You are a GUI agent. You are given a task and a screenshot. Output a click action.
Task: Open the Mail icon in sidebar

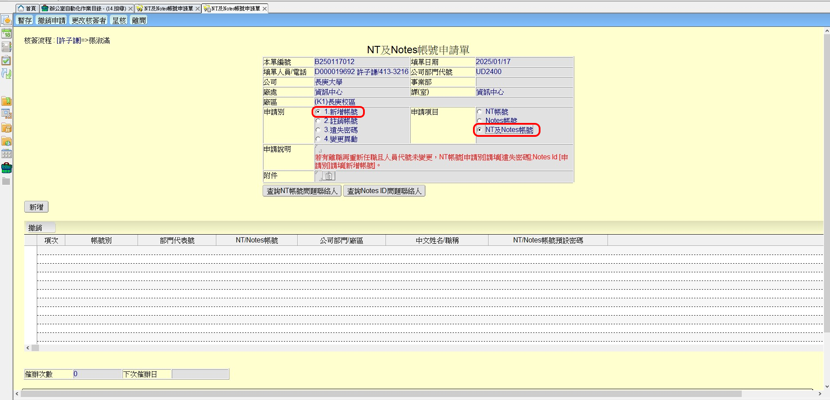6,20
